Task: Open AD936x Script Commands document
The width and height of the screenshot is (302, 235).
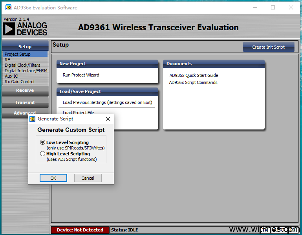Action: 193,82
